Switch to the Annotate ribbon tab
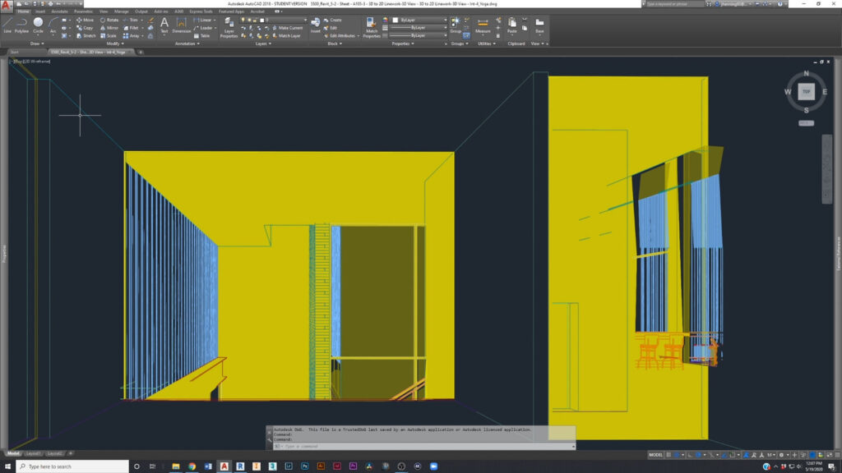This screenshot has height=473, width=842. [59, 11]
